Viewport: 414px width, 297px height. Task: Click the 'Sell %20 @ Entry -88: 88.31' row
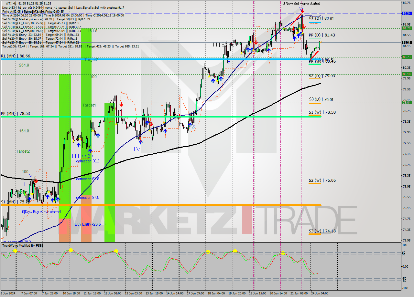point(40,42)
